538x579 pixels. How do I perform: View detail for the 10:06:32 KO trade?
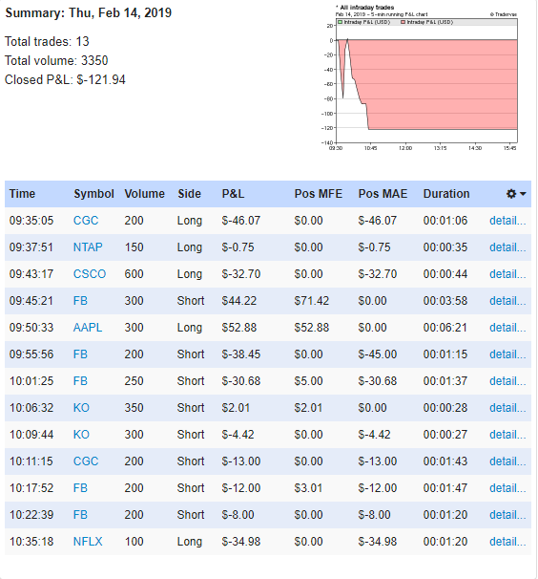507,408
